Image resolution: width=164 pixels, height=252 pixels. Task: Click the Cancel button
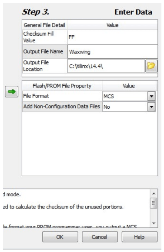(x=100, y=237)
